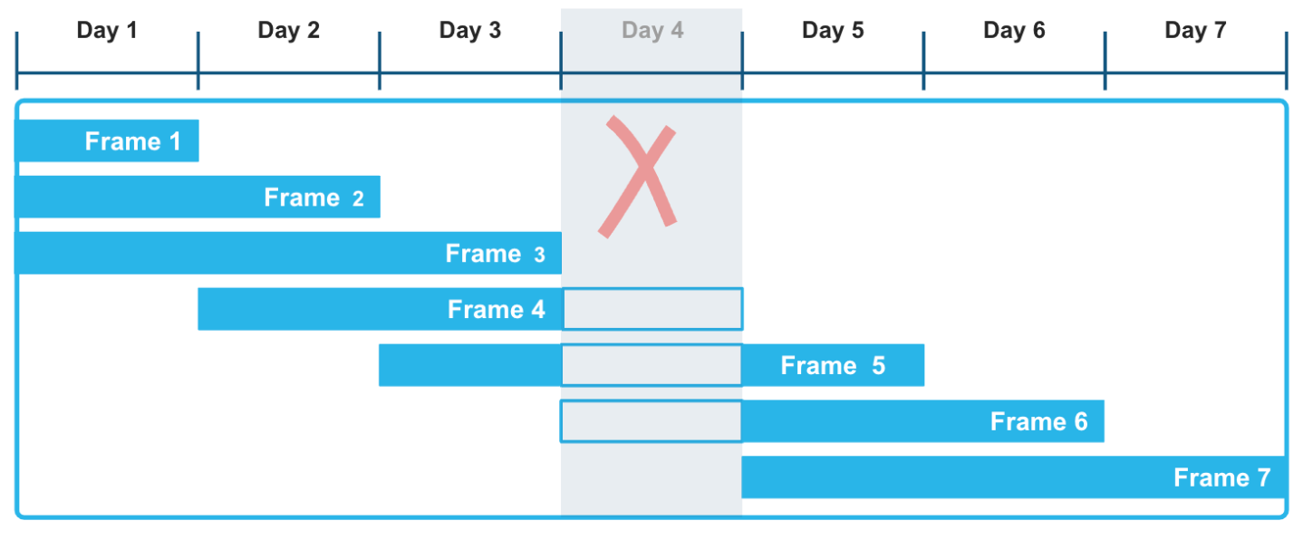Click the Frame 1 bar

point(107,141)
